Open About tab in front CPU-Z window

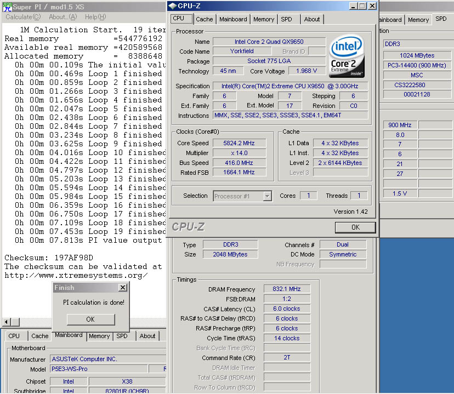point(312,19)
